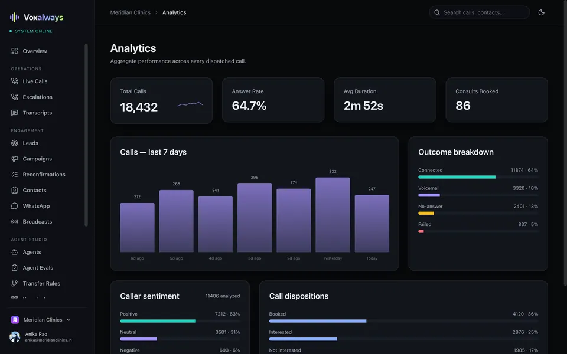Select the Yesterday bar showing 322

tap(333, 215)
